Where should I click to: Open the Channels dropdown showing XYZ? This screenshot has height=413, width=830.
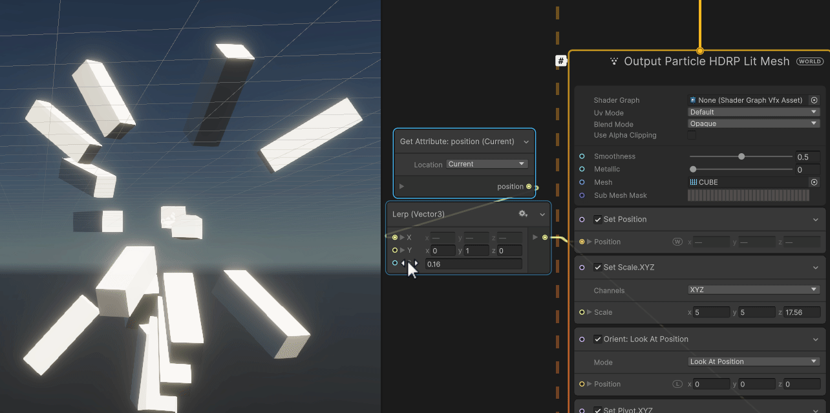(753, 289)
